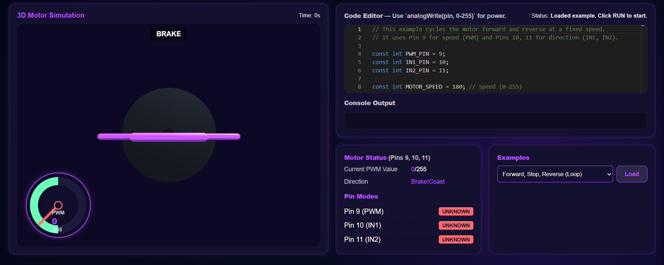Click the BRAKE state label above the motor
Screen dimensions: 664x265
[x=169, y=34]
